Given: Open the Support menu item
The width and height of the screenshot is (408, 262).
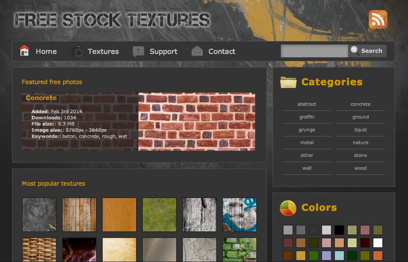Looking at the screenshot, I should pyautogui.click(x=163, y=52).
